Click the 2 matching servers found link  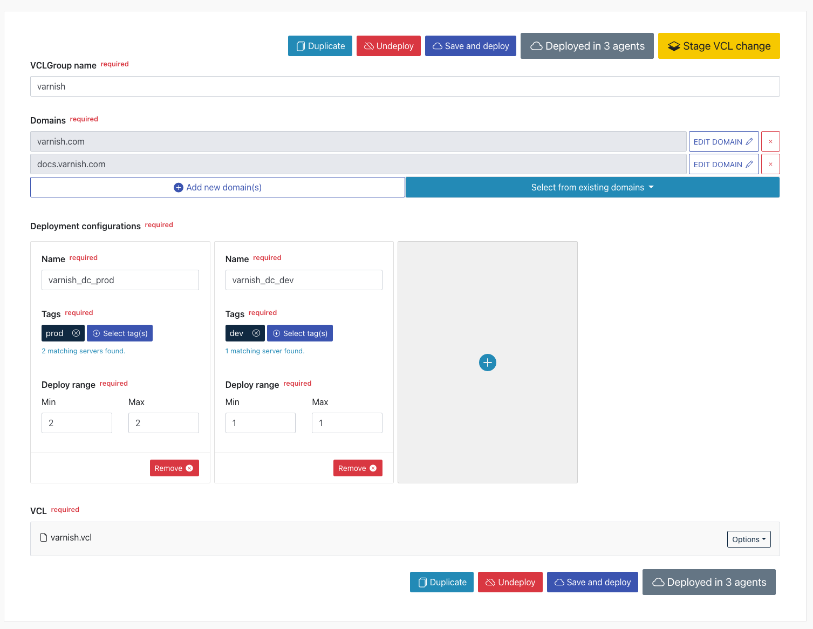(x=83, y=351)
